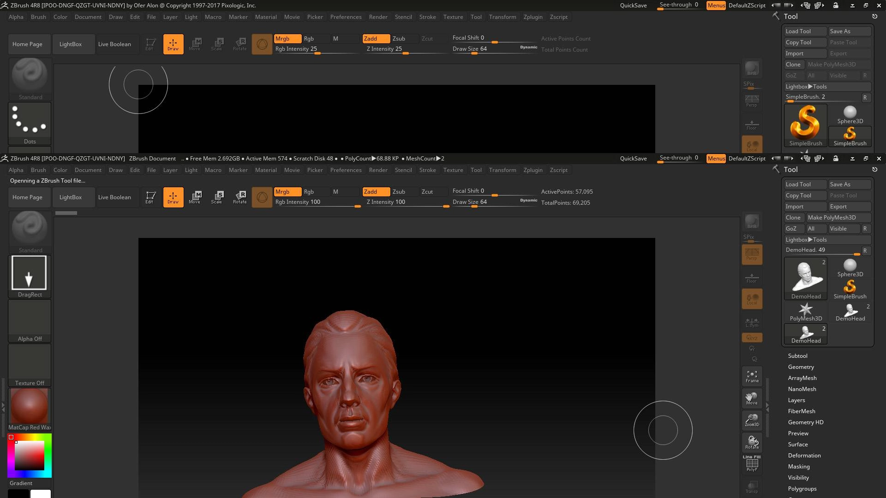Open the Render menu in upper window
The image size is (886, 498).
click(378, 17)
